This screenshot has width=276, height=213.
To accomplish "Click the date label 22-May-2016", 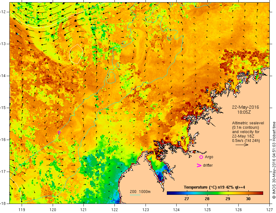I will [245, 107].
